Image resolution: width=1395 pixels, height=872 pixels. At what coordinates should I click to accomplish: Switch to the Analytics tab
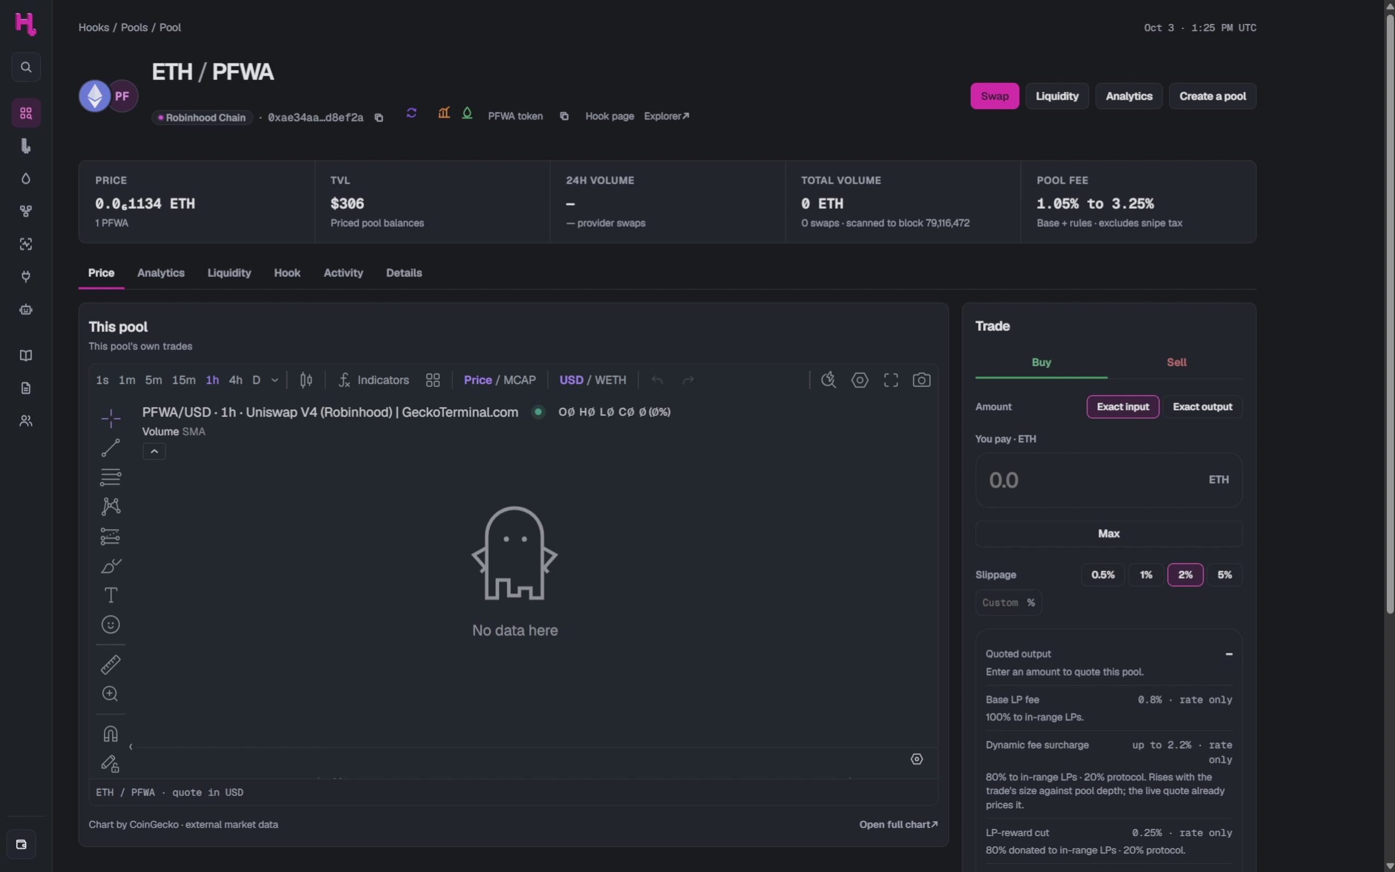tap(161, 273)
